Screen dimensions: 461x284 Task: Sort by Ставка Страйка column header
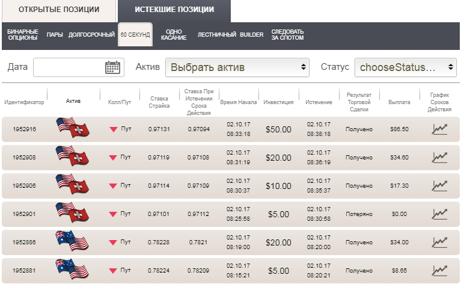(159, 102)
